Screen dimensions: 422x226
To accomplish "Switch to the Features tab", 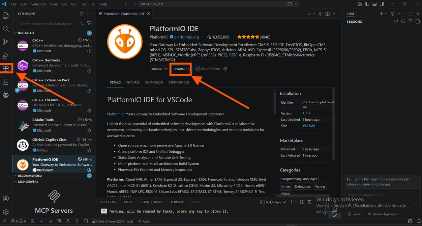I will click(133, 82).
